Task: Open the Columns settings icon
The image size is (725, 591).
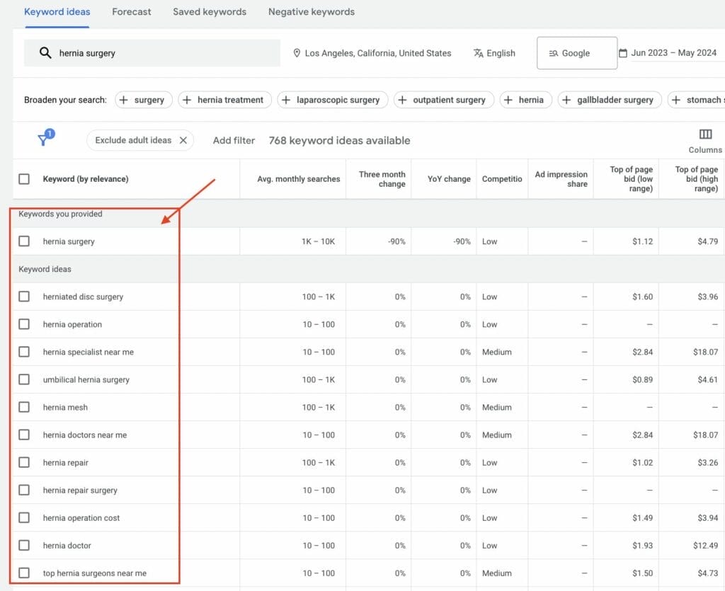Action: [x=705, y=134]
